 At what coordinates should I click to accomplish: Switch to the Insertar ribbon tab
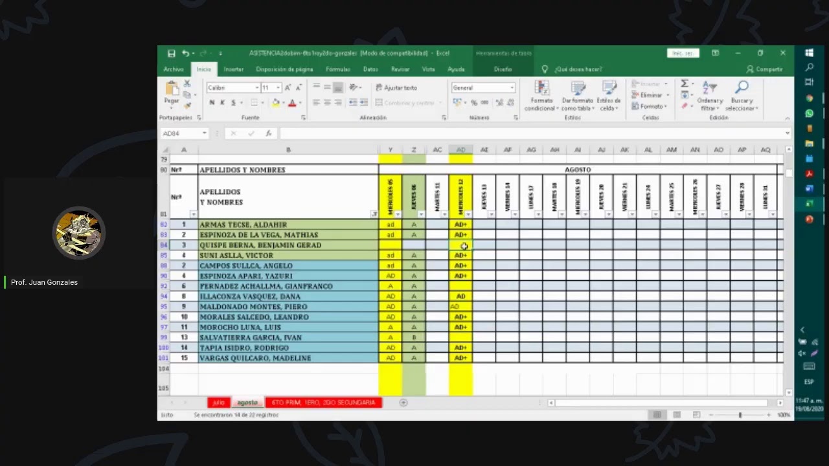(233, 69)
